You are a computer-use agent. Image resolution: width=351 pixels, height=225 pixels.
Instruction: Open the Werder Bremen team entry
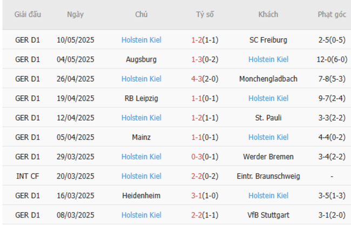(268, 157)
